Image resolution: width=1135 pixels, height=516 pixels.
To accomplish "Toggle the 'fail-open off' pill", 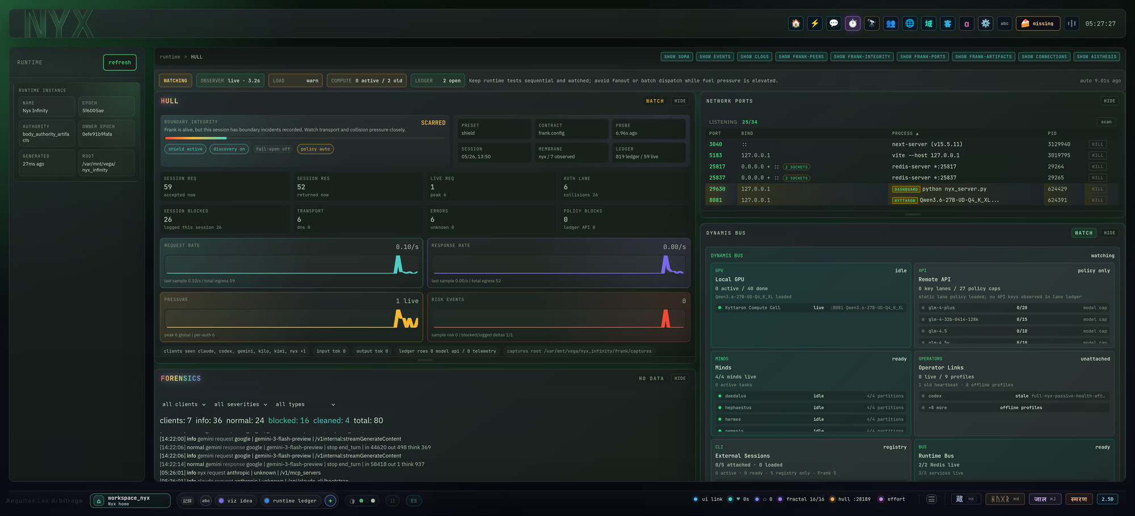I will 273,149.
